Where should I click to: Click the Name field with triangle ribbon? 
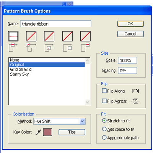(x=55, y=24)
